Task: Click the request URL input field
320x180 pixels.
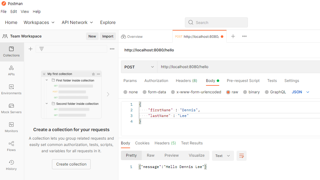Action: click(238, 67)
